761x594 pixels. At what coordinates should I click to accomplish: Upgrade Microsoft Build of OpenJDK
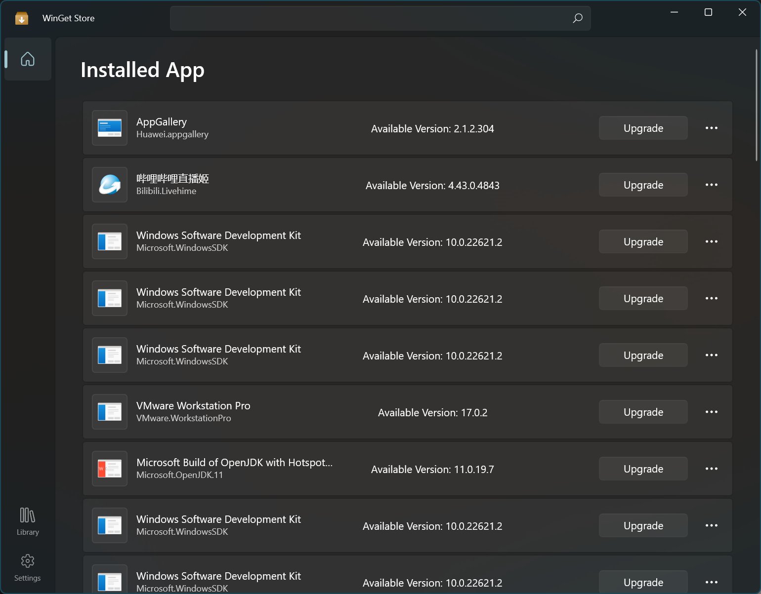(x=643, y=469)
